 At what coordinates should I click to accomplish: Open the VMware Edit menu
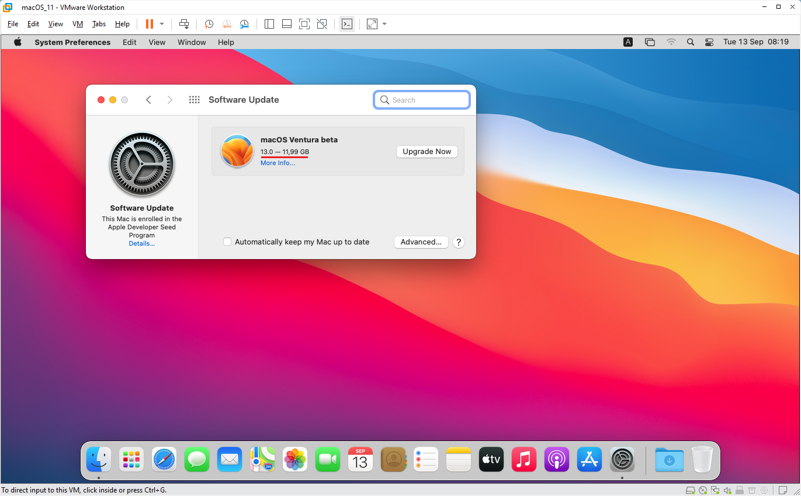pyautogui.click(x=33, y=24)
